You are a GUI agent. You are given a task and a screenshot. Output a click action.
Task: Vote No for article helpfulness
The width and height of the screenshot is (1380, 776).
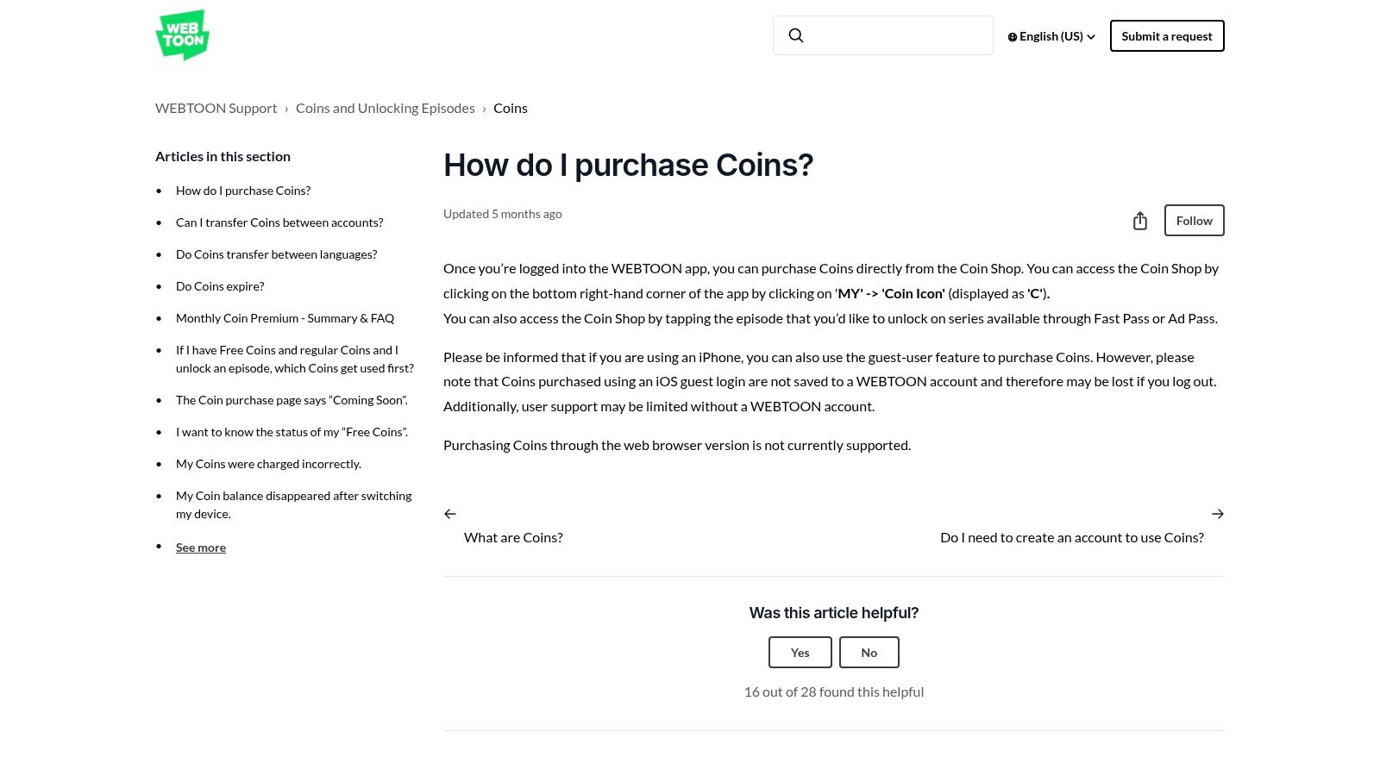pyautogui.click(x=869, y=653)
